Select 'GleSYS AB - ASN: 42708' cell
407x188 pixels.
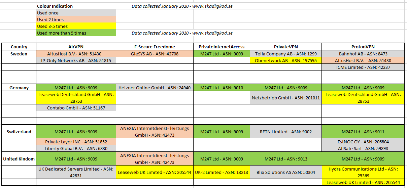155,54
